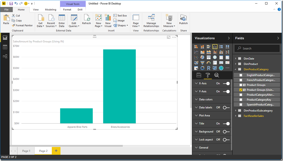Collapse the Visualizations pane chevron
Image resolution: width=283 pixels, height=161 pixels.
[229, 38]
